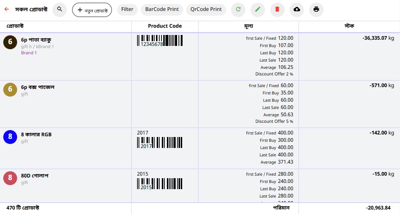Image resolution: width=400 pixels, height=215 pixels.
Task: Click 470 টি প্রোডাক্ট footer count
Action: (23, 208)
